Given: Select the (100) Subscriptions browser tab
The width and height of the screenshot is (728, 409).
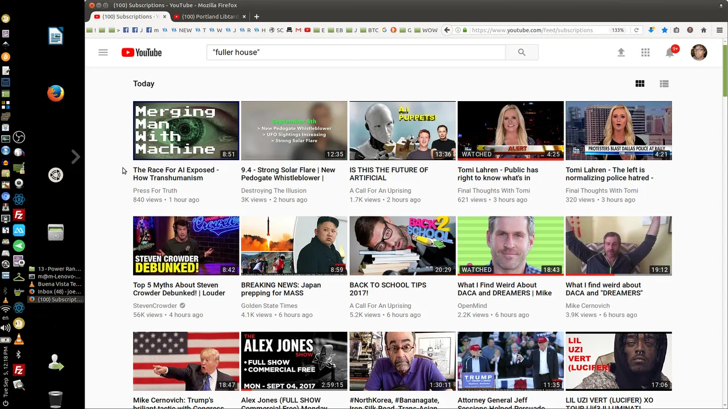Looking at the screenshot, I should [130, 16].
